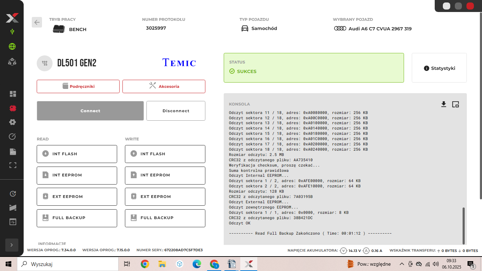Screen dimensions: 482x271
Task: Open the history clock icon in sidebar
Action: pyautogui.click(x=13, y=193)
